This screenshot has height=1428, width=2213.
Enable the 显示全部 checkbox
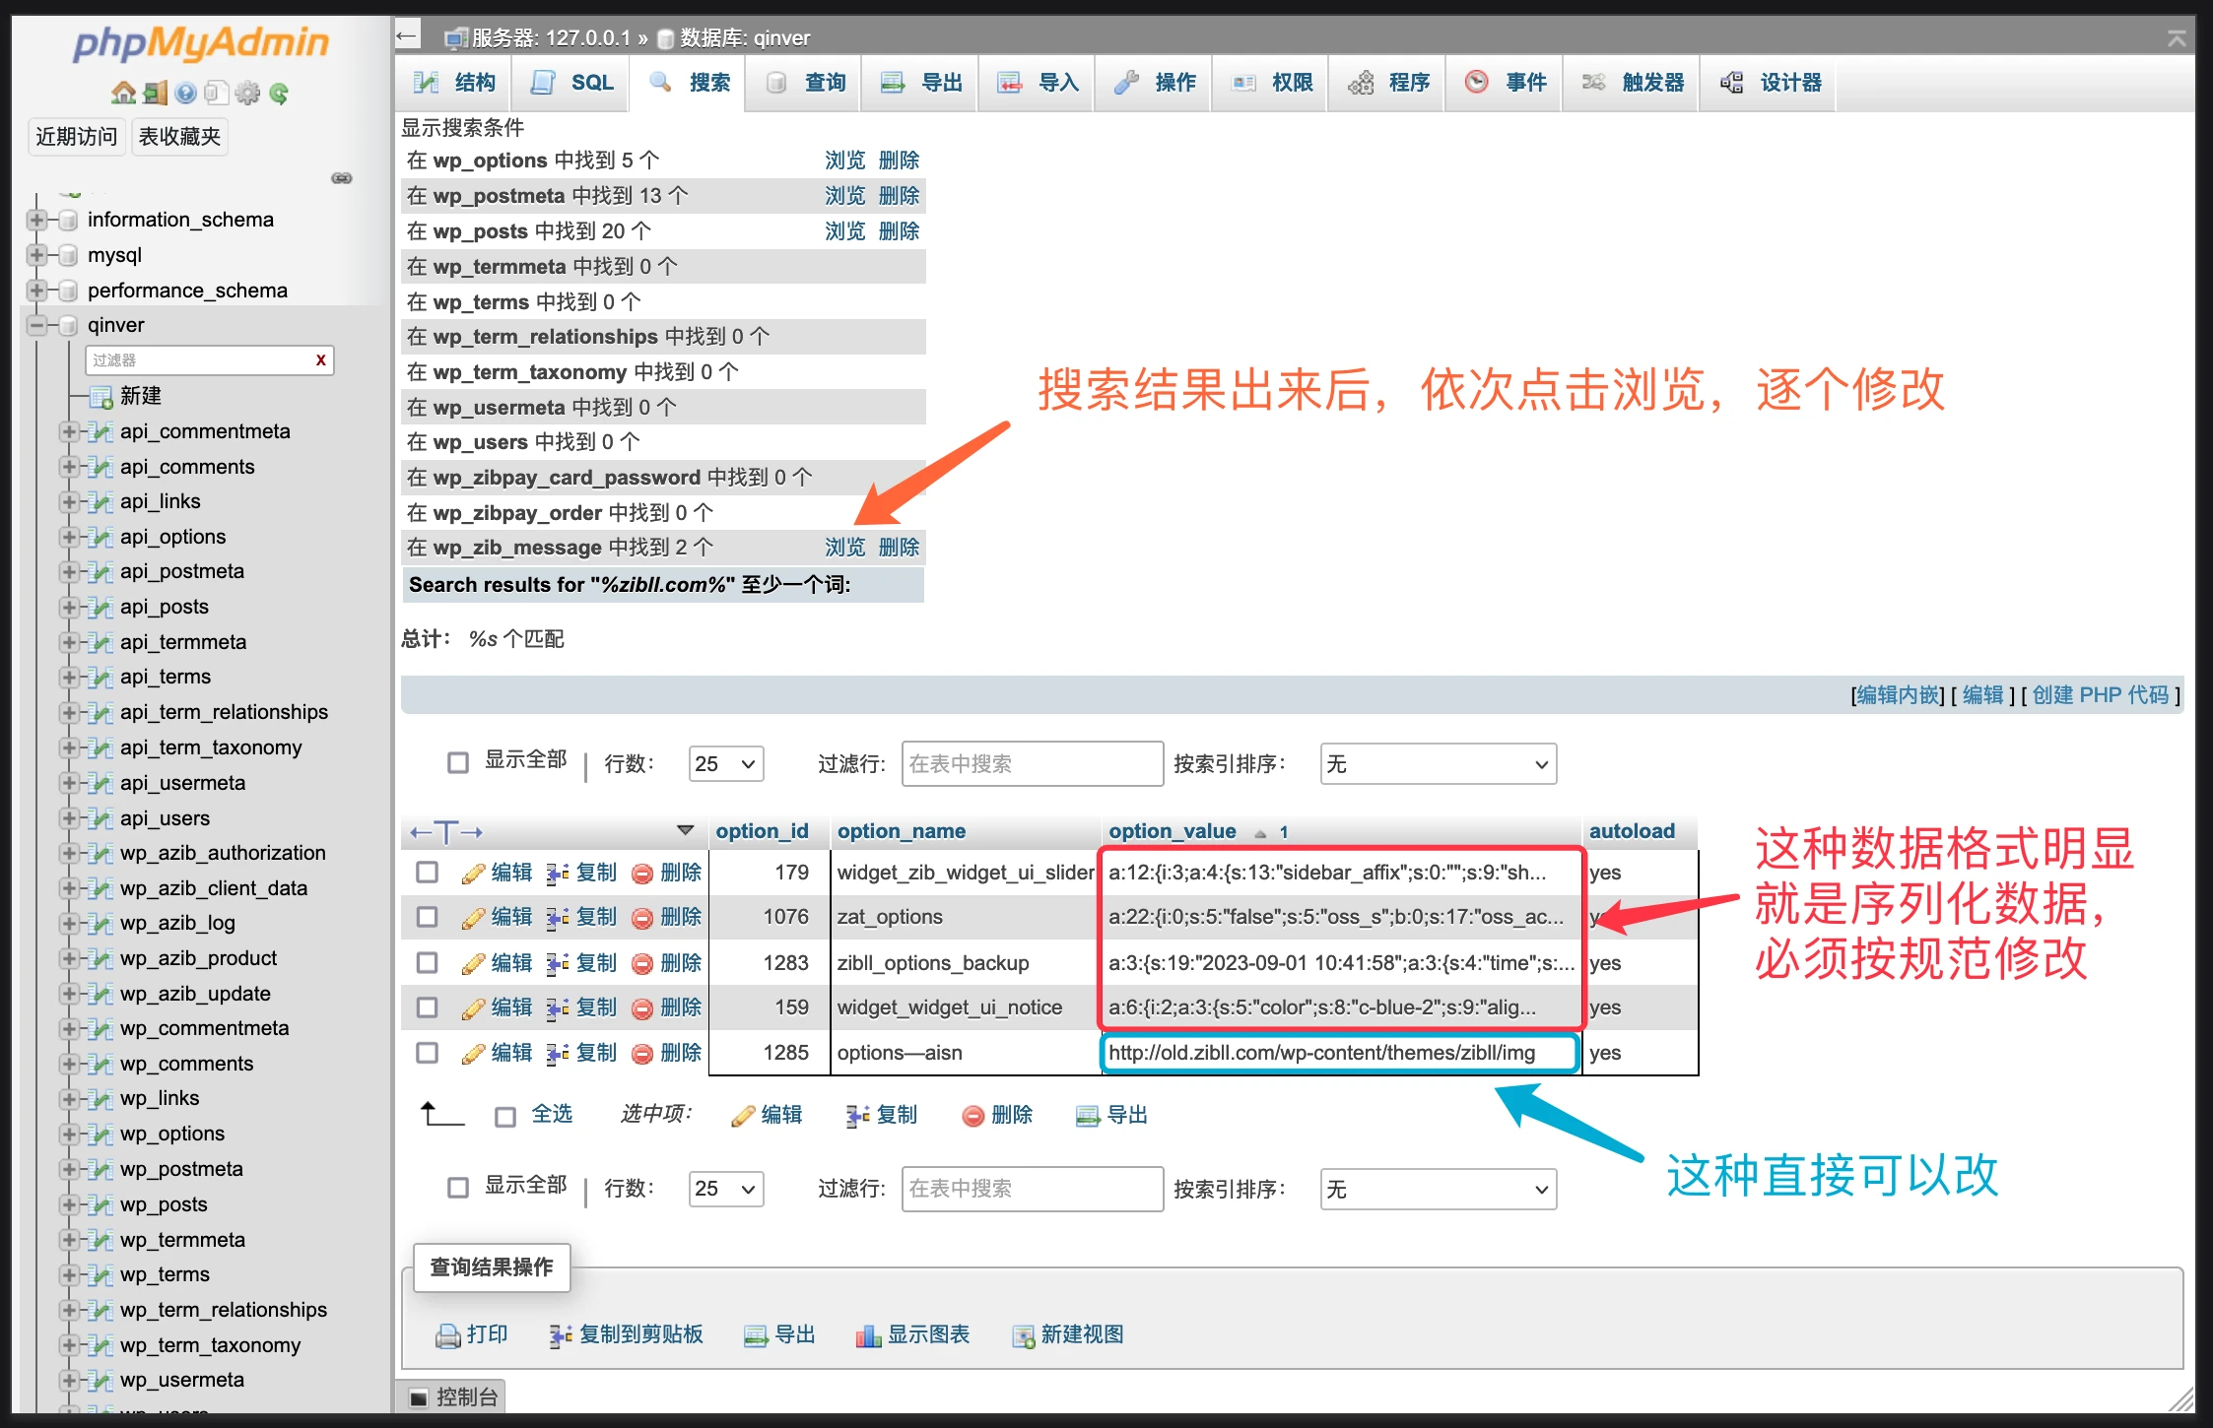tap(457, 762)
